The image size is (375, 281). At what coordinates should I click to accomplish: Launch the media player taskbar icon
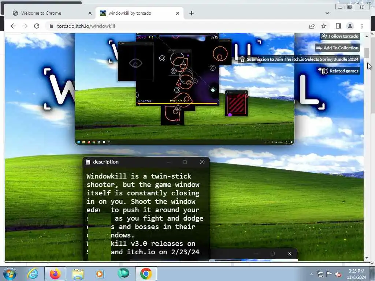click(100, 274)
